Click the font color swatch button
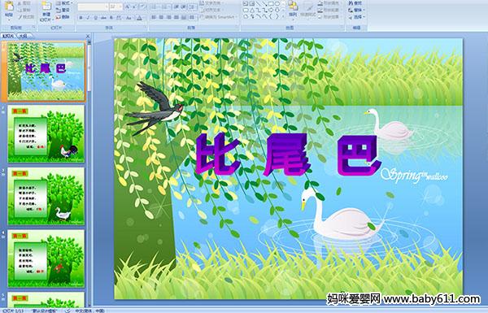488x313 pixels. coord(139,18)
